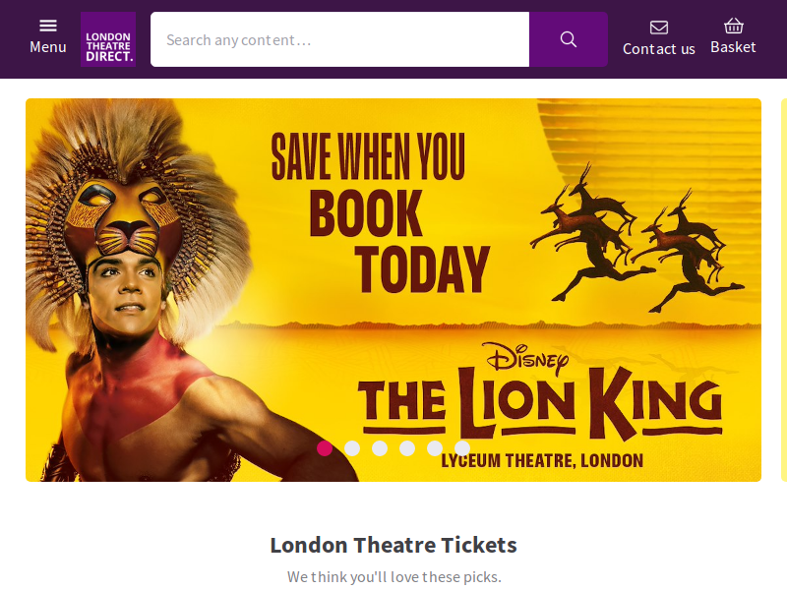
Task: Click 'Save when you book today' banner text
Action: tap(380, 212)
